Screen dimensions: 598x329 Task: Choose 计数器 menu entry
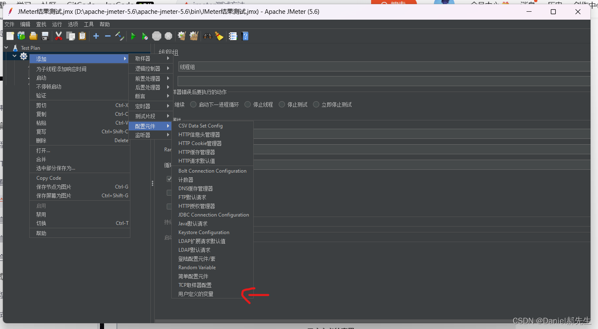212,180
